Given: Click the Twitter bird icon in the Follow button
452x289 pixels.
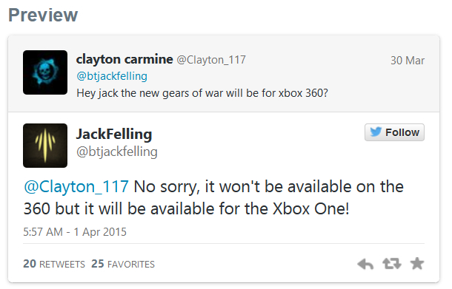Looking at the screenshot, I should pyautogui.click(x=376, y=132).
